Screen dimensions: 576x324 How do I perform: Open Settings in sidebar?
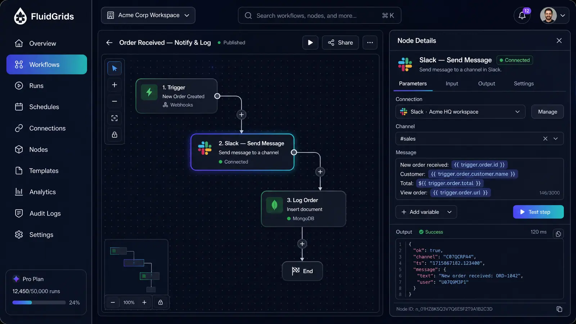click(x=46, y=235)
